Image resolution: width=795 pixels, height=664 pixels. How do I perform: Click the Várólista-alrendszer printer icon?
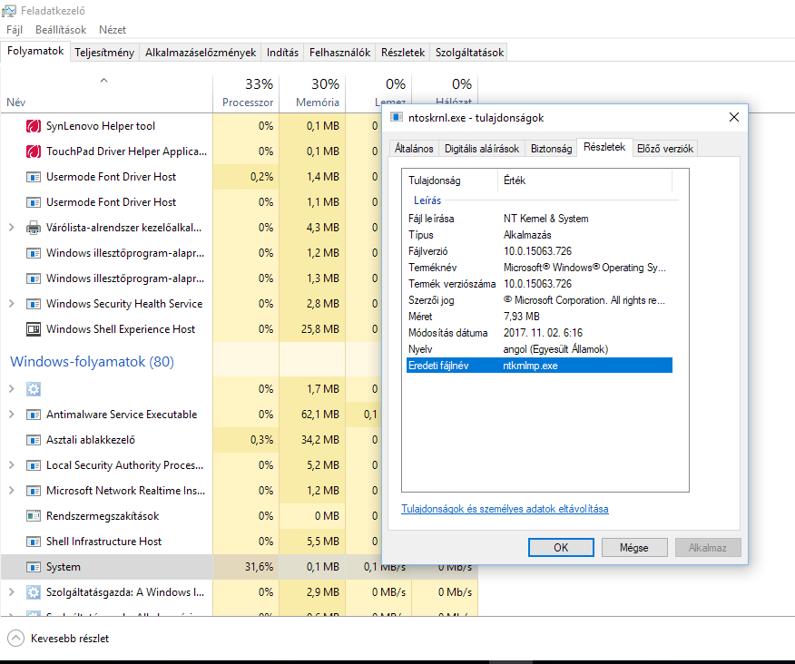pyautogui.click(x=34, y=228)
